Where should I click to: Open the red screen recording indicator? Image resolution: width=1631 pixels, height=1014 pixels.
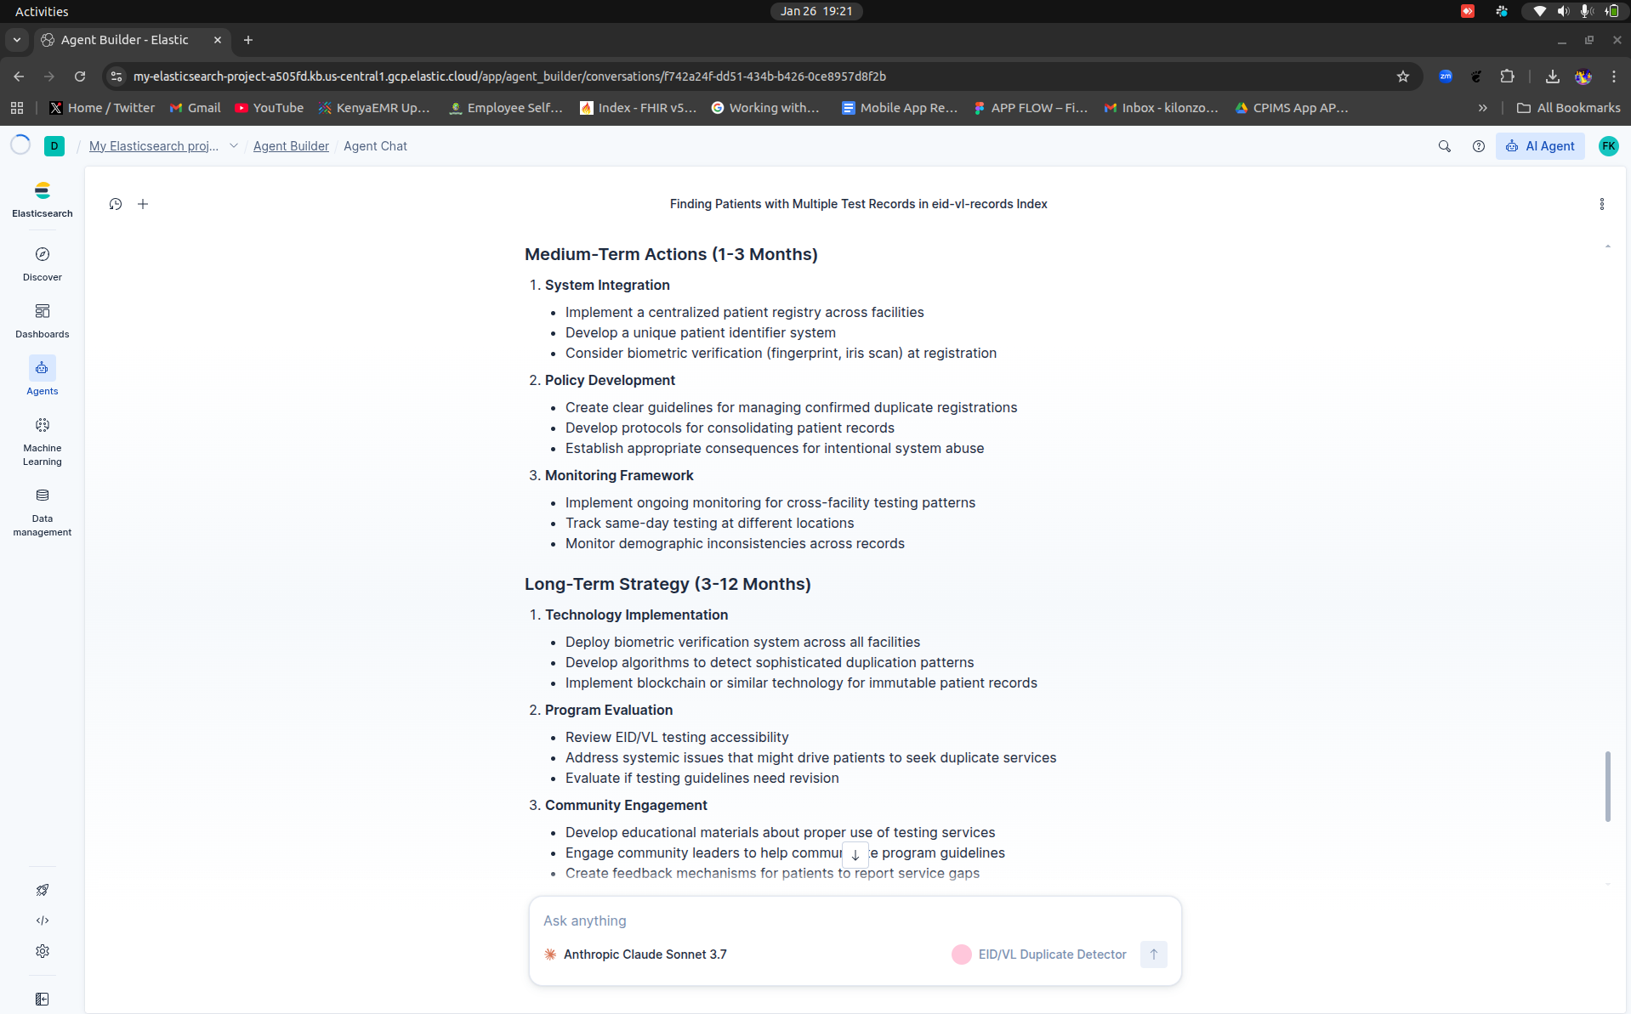pos(1468,11)
